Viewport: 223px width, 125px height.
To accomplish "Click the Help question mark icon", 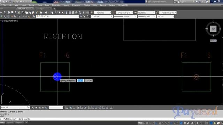I will tap(207, 2).
